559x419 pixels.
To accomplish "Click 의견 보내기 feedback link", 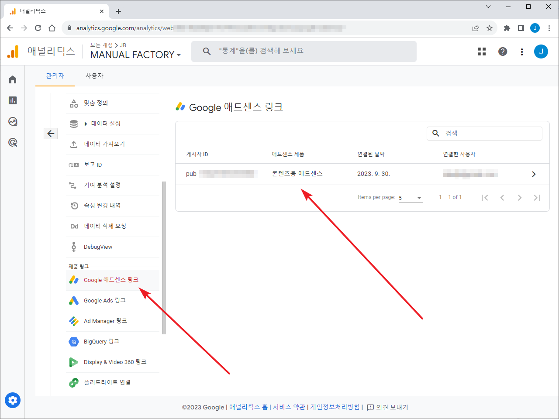I will [x=387, y=407].
